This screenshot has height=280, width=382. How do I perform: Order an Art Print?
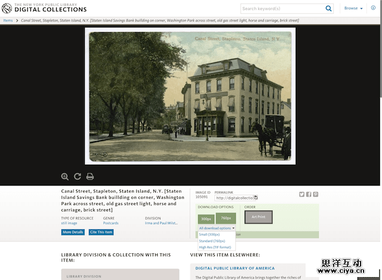tap(258, 217)
